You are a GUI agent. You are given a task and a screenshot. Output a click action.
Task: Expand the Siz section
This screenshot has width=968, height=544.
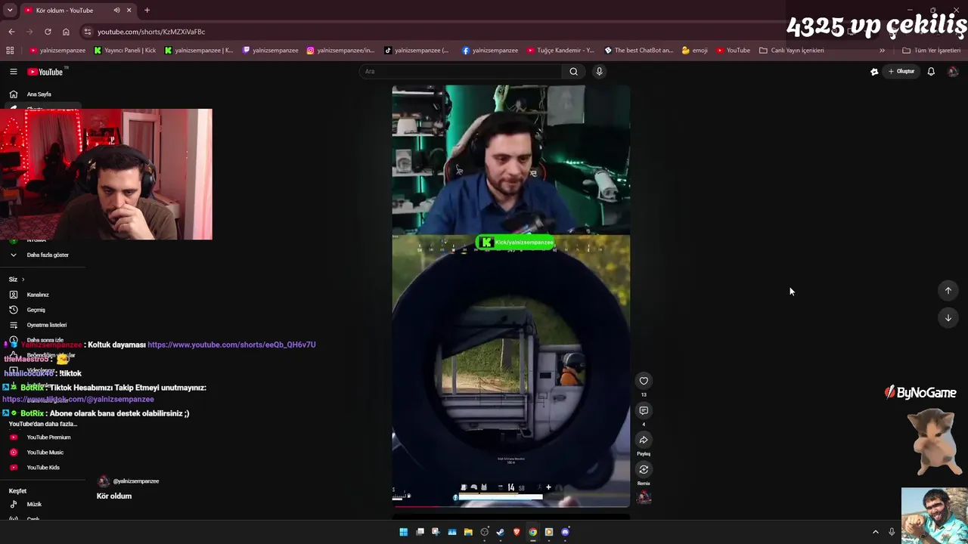(17, 280)
